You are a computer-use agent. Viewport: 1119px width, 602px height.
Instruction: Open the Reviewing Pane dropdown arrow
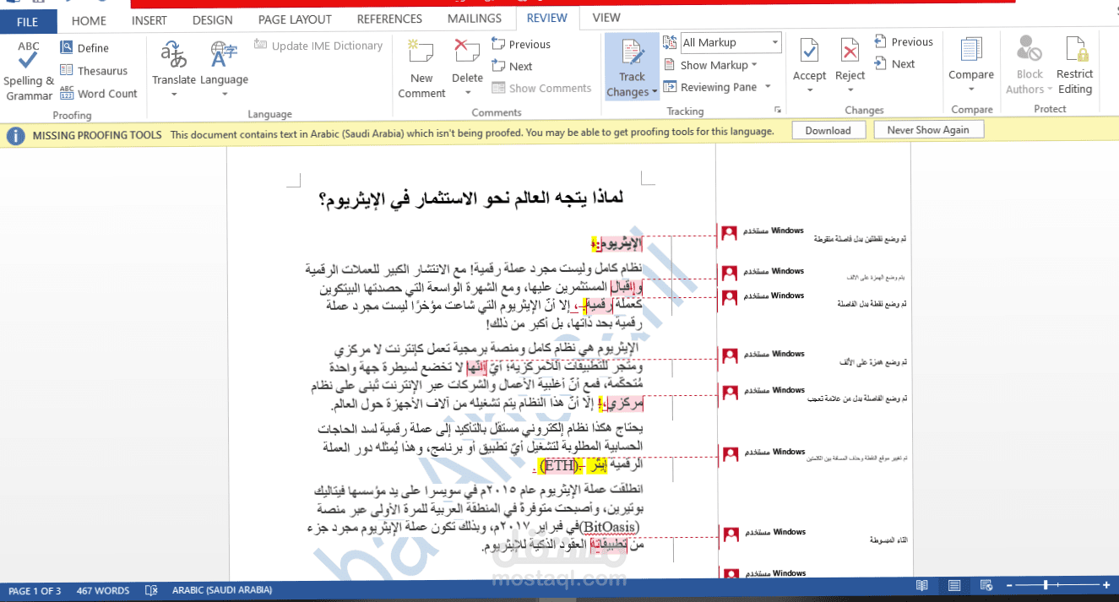[x=768, y=87]
